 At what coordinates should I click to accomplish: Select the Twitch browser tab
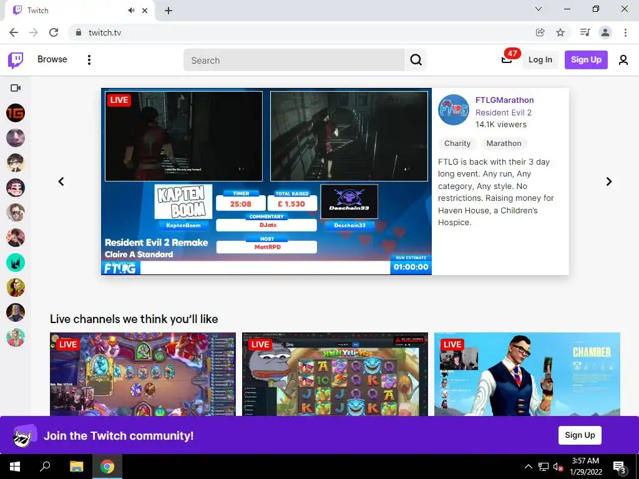(79, 11)
